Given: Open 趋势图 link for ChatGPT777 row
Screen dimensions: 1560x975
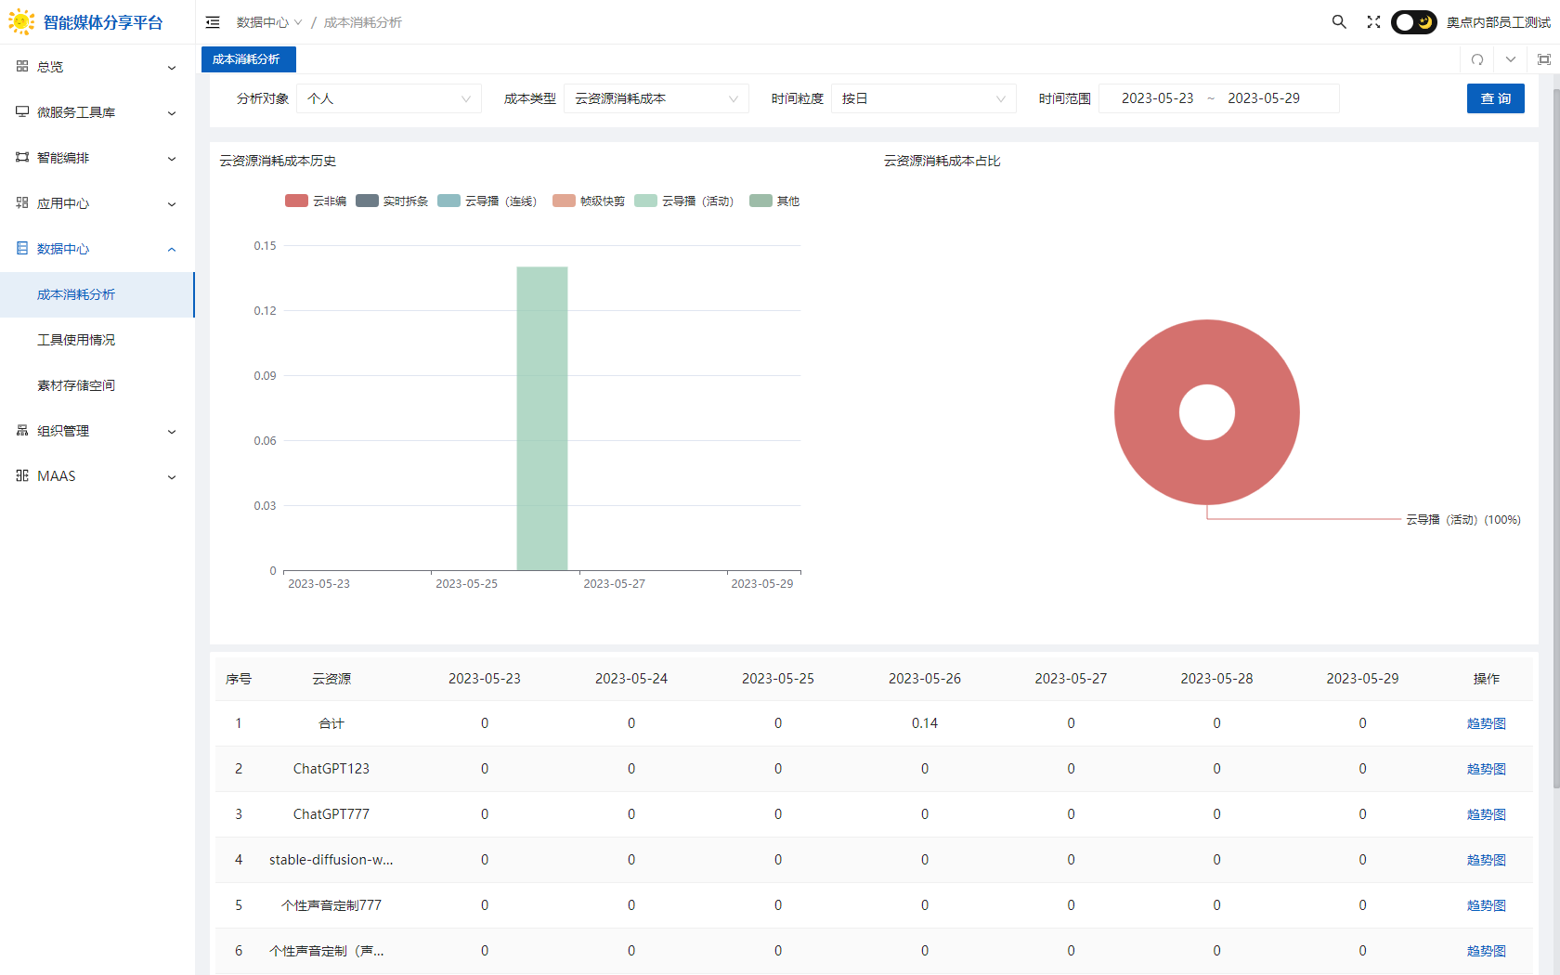Looking at the screenshot, I should click(1486, 814).
